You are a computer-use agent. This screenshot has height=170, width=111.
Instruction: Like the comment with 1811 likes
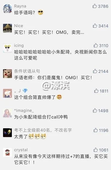96,91
